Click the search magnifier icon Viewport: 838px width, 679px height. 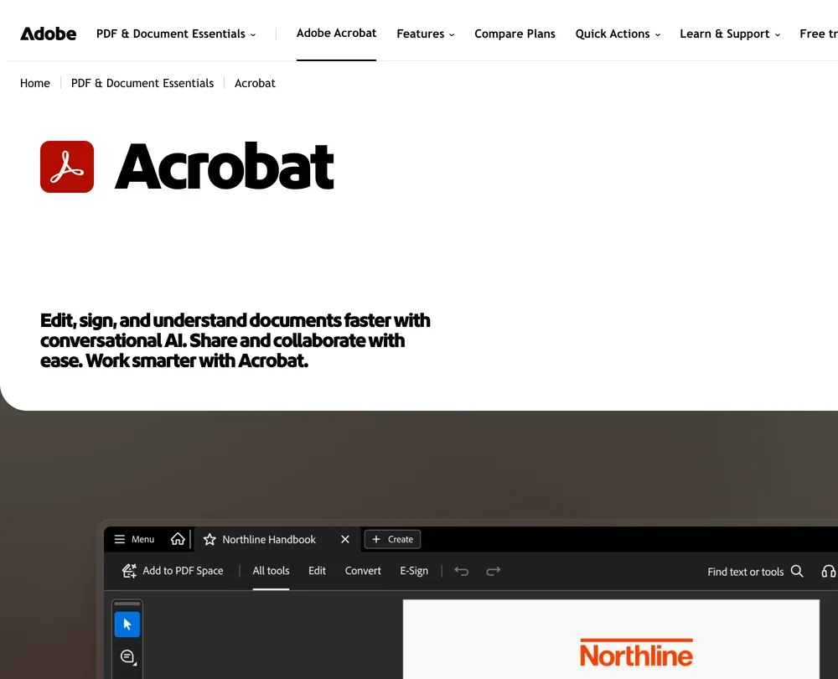point(797,572)
